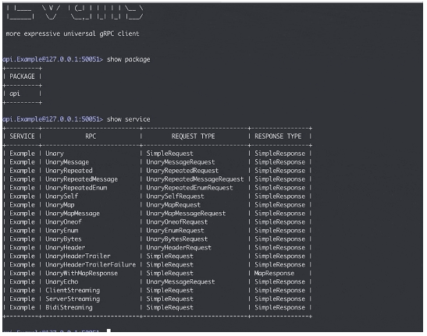Click the 'api' package cell
Screen dimensions: 427x336
(x=15, y=94)
